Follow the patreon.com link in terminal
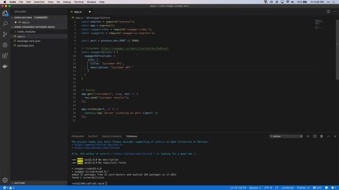 tap(97, 148)
